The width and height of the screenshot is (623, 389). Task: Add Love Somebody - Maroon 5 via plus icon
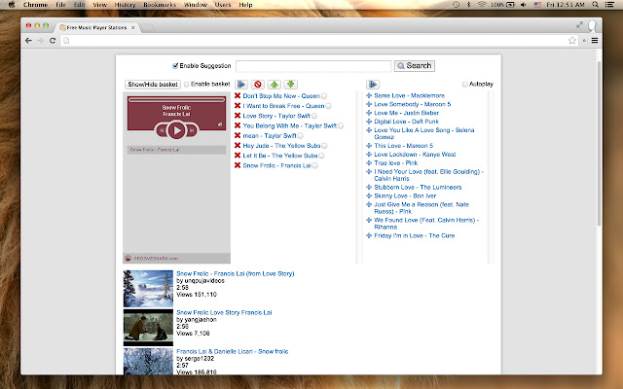point(369,104)
